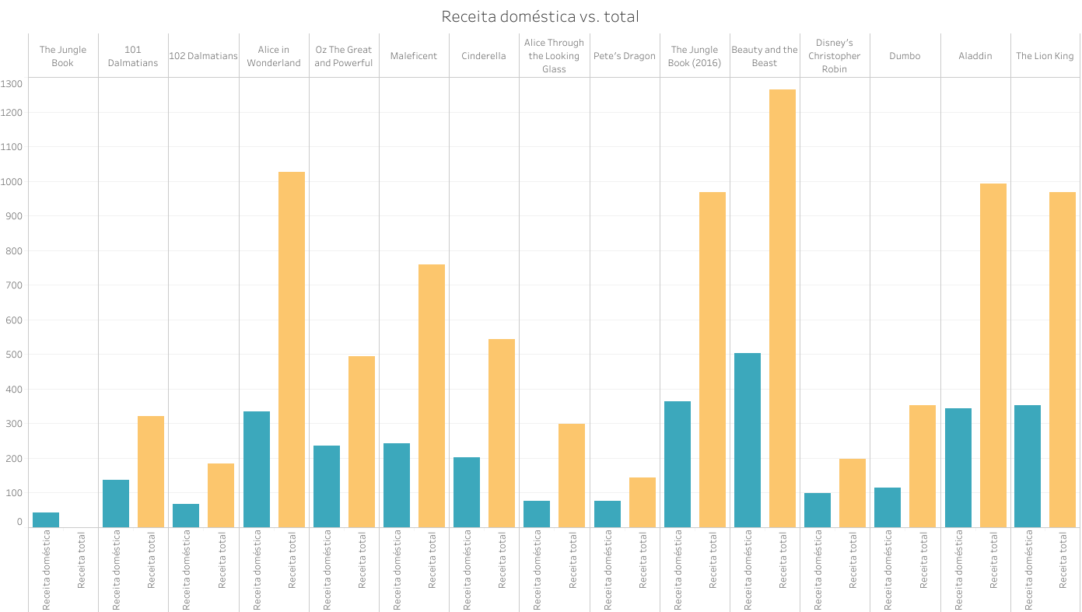Viewport: 1082px width, 612px height.
Task: Select Christopher Robin teal domestic bar
Action: pos(818,510)
